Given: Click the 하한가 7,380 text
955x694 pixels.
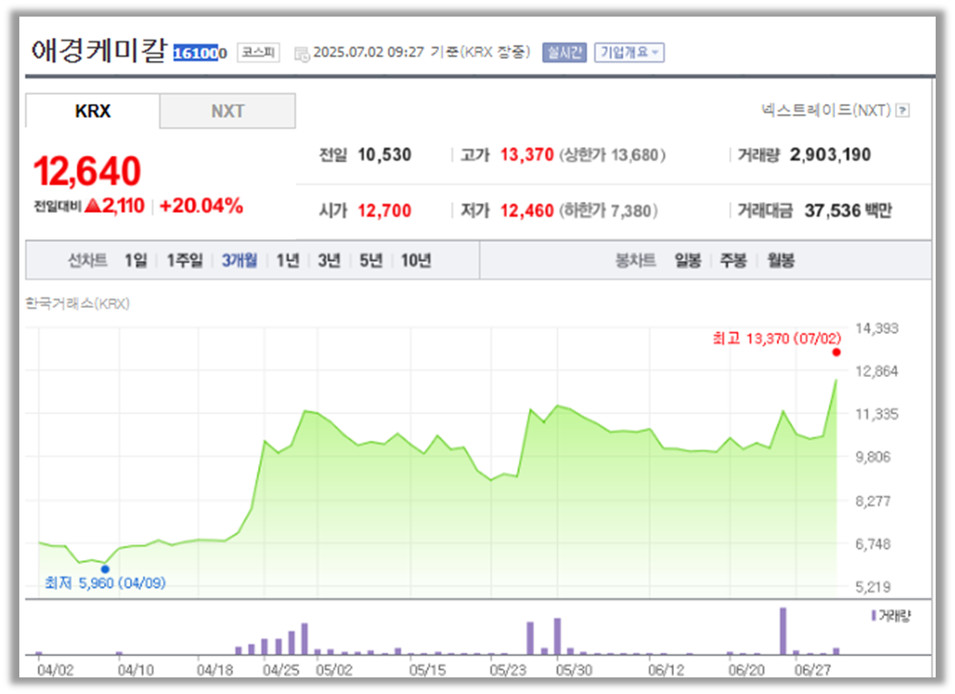Looking at the screenshot, I should pyautogui.click(x=608, y=211).
